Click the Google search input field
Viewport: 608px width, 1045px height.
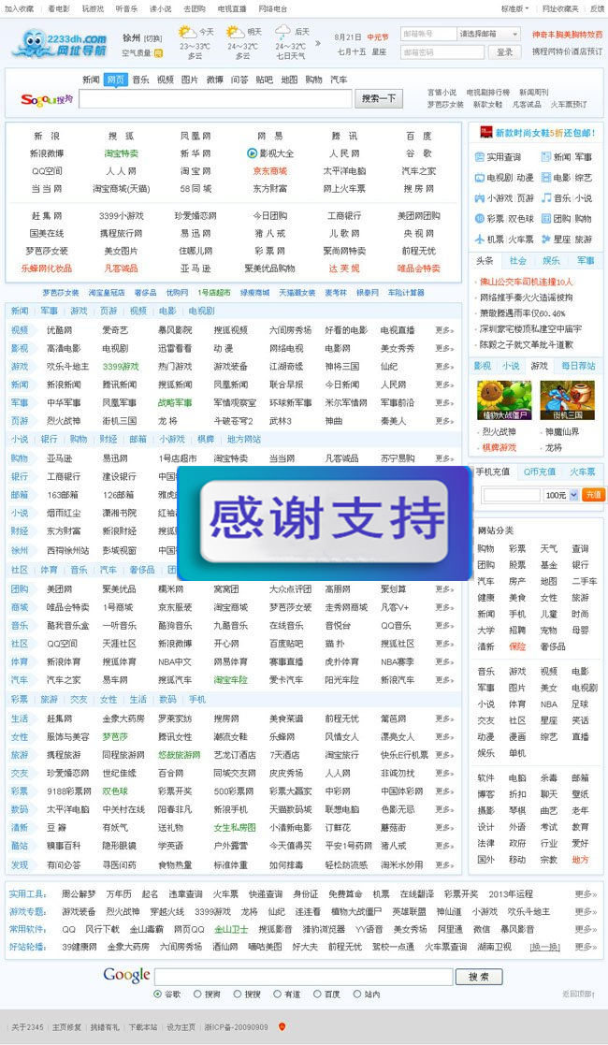pos(303,977)
